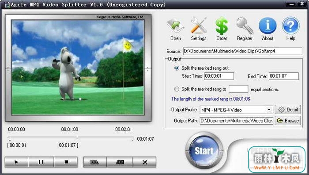Viewport: 309px width, 175px height.
Task: Browse for an output path
Action: pos(288,120)
